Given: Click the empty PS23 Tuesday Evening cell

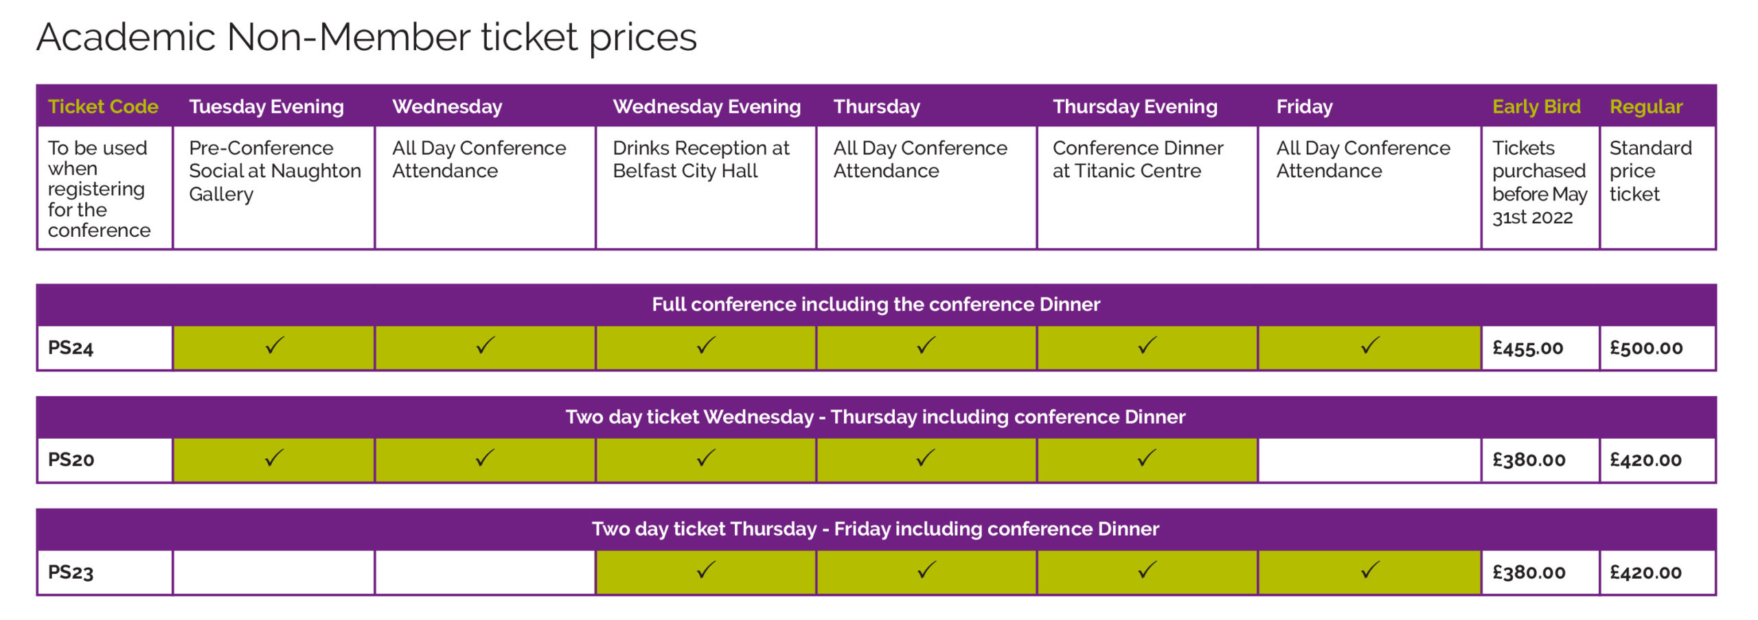Looking at the screenshot, I should point(274,572).
